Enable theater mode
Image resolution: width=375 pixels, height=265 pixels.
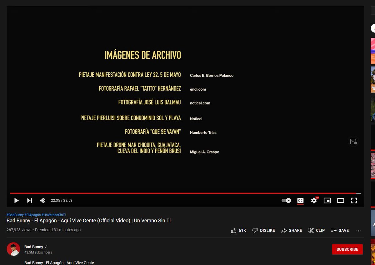point(341,201)
